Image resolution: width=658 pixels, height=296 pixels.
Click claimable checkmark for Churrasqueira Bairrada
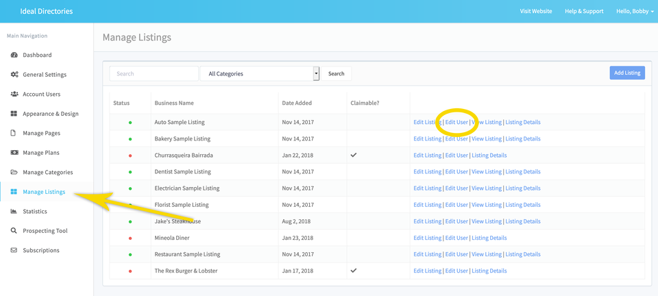pos(354,155)
